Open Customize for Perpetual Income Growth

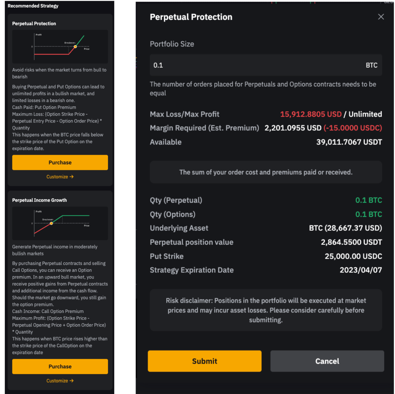(57, 381)
